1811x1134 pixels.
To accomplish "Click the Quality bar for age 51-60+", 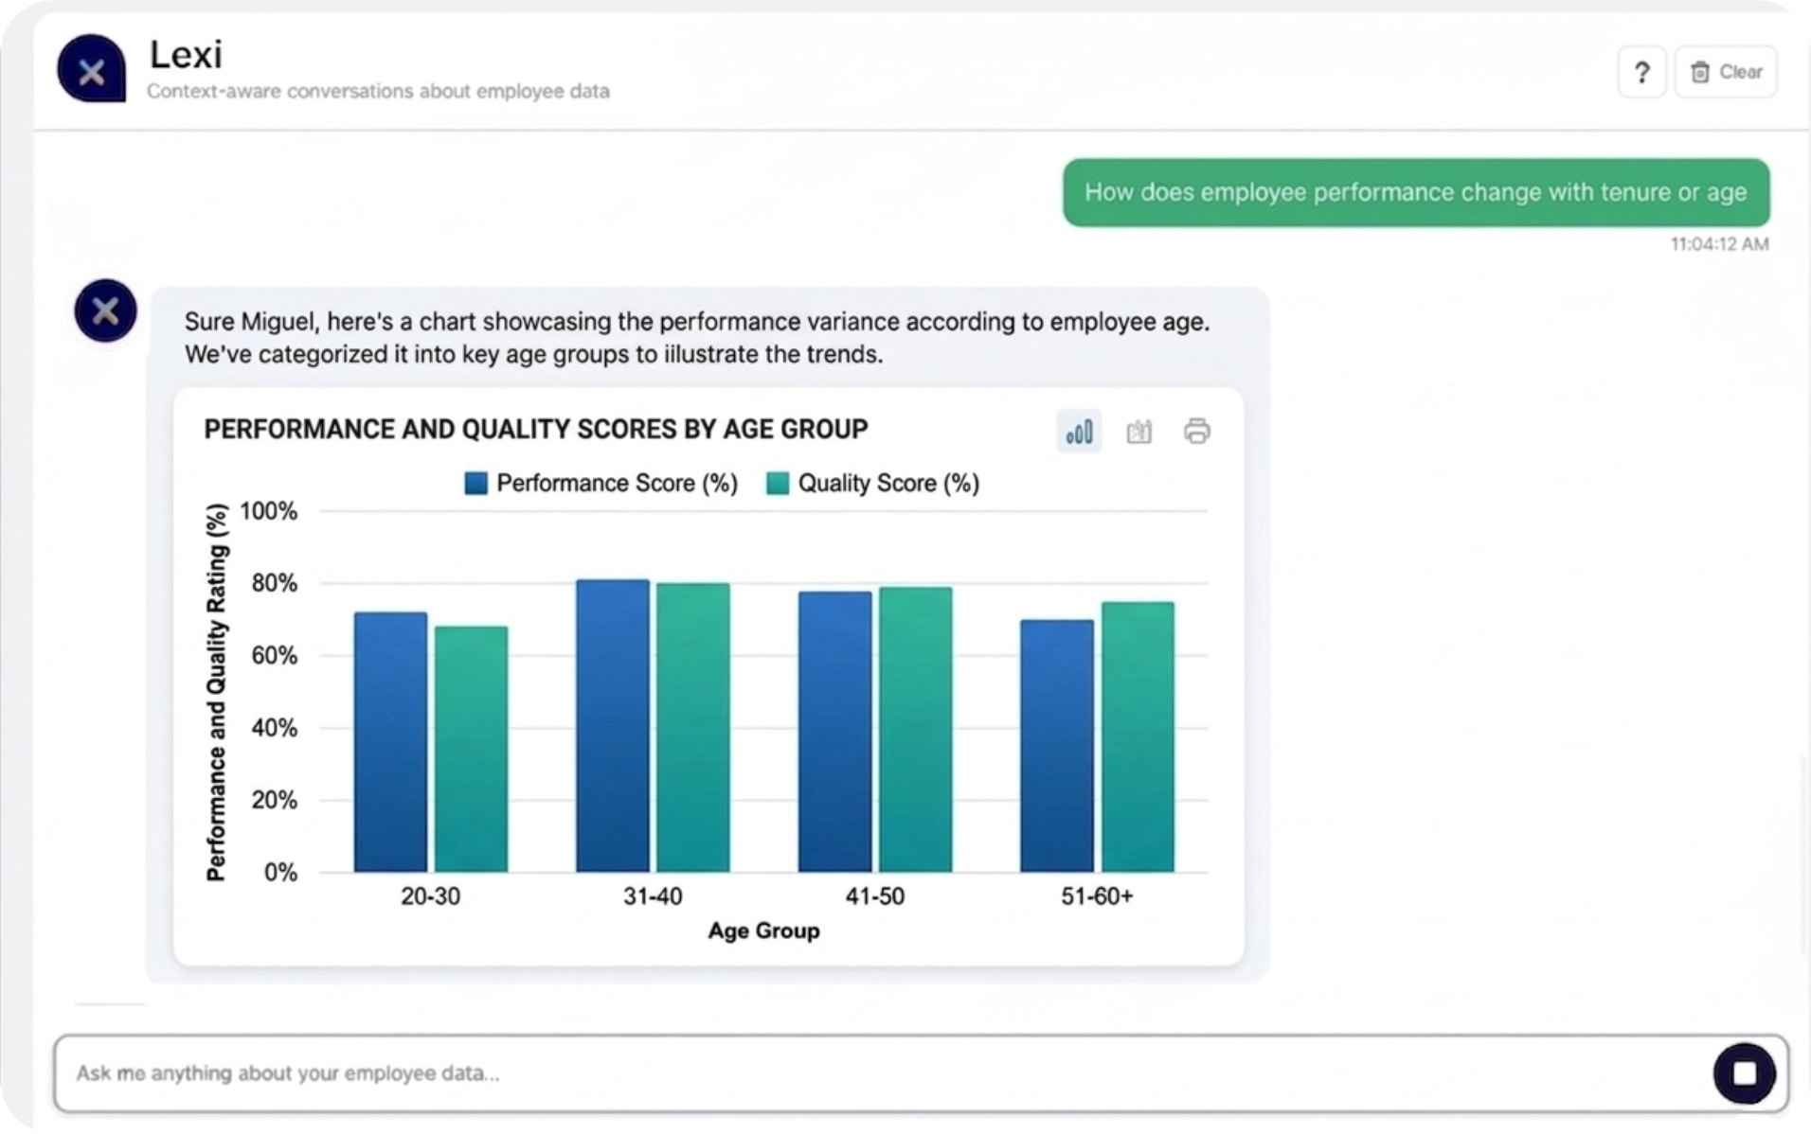I will point(1137,736).
